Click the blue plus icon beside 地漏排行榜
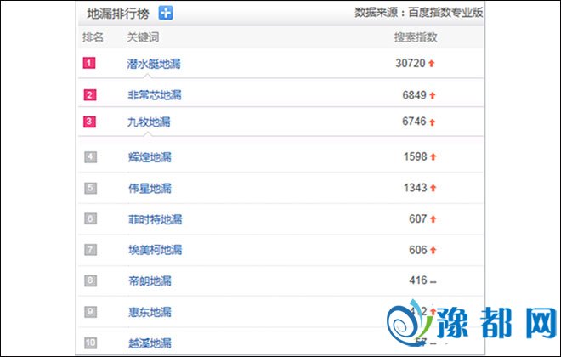Viewport: 561px width, 357px height. pyautogui.click(x=166, y=13)
